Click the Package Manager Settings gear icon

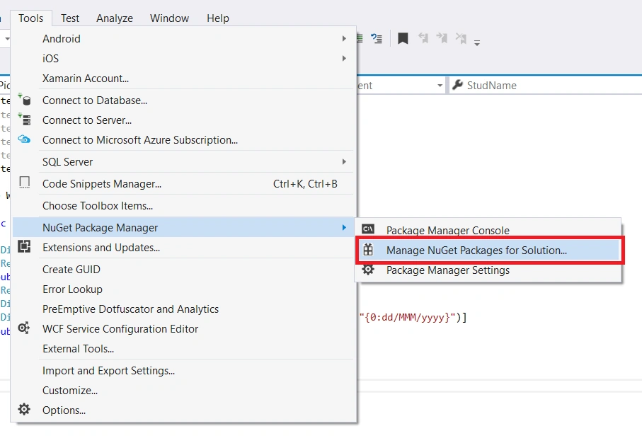[368, 270]
